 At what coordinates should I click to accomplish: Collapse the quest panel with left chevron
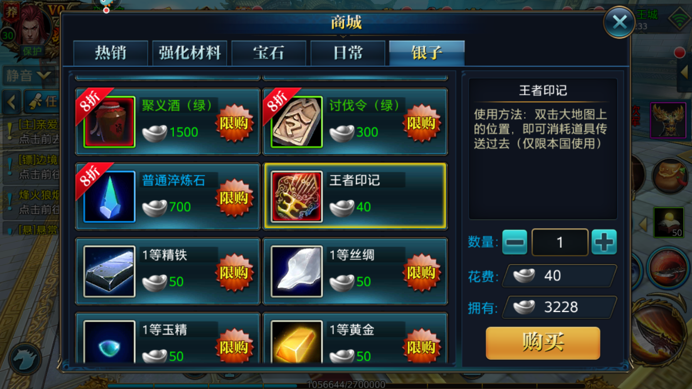tap(11, 102)
